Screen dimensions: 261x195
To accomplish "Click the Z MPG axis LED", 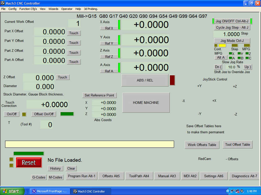I will (x=247, y=53).
